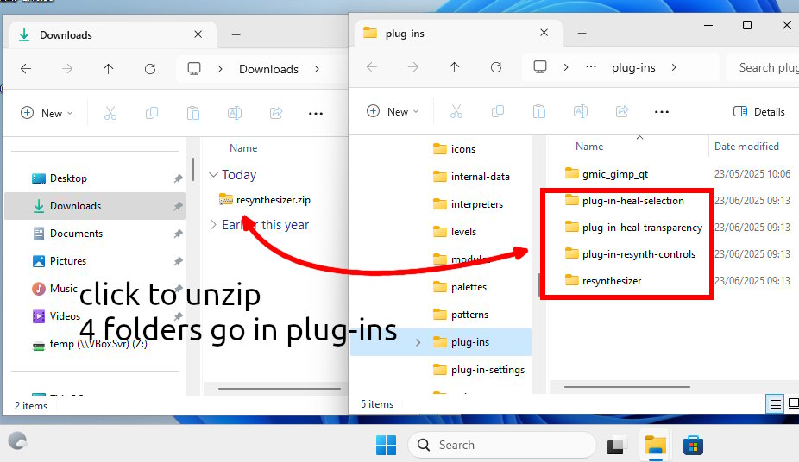Copy selected item in plug-ins window toolbar

tap(498, 111)
